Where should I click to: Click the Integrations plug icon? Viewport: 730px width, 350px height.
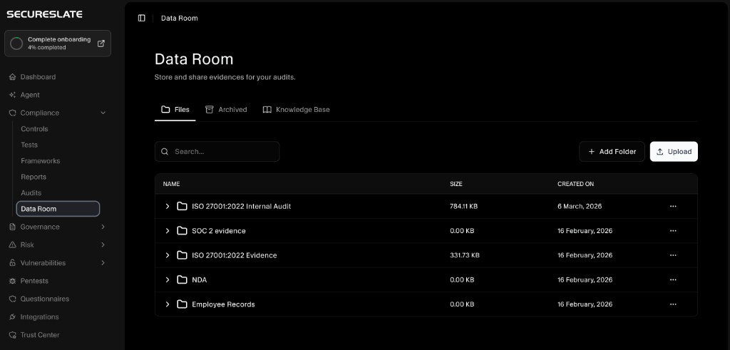(x=13, y=317)
